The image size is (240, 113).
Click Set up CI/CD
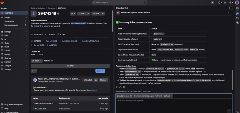pos(38,45)
